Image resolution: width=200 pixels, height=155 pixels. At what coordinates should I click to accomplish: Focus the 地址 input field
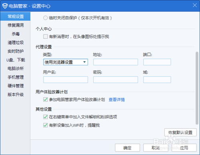[116, 62]
